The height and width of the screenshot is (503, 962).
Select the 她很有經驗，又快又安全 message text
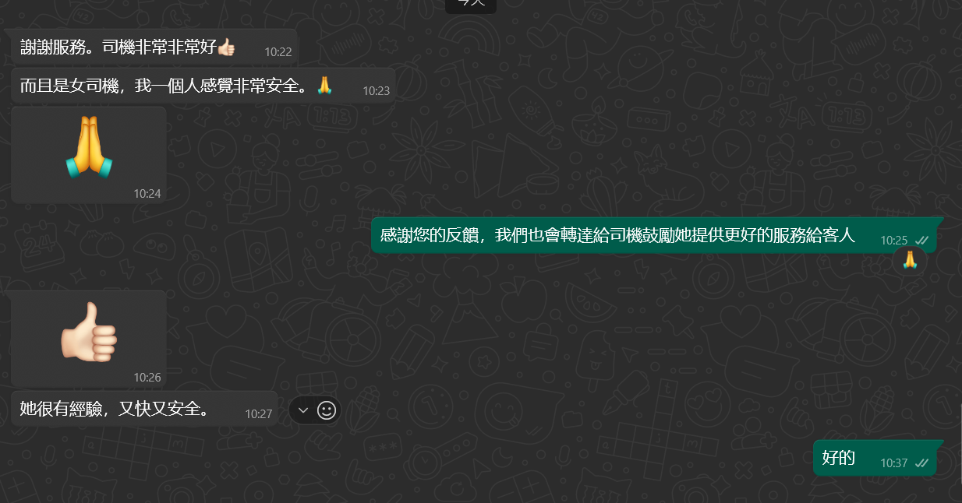pyautogui.click(x=114, y=409)
